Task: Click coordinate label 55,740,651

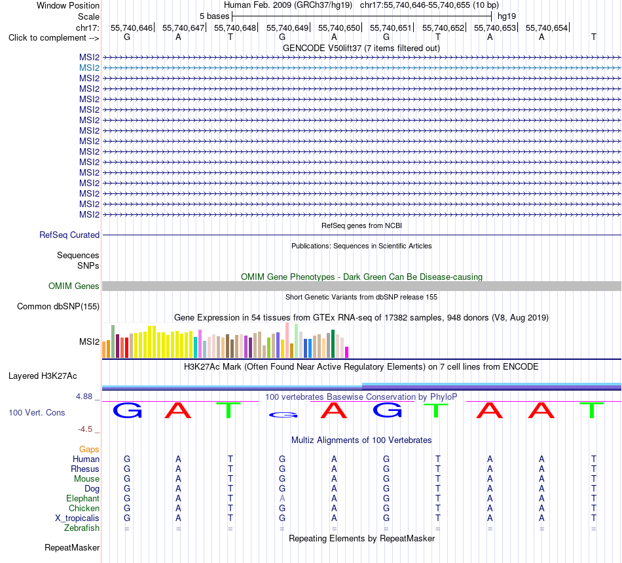Action: click(x=391, y=28)
